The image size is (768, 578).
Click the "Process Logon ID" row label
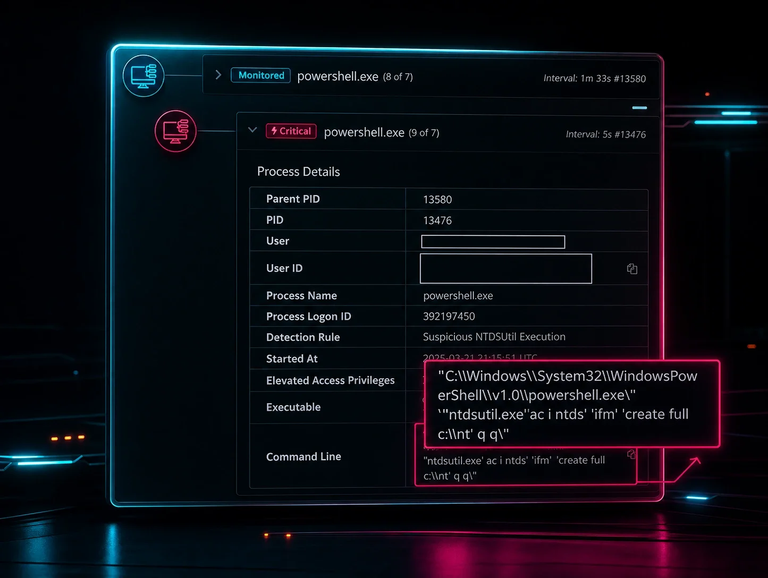click(309, 317)
